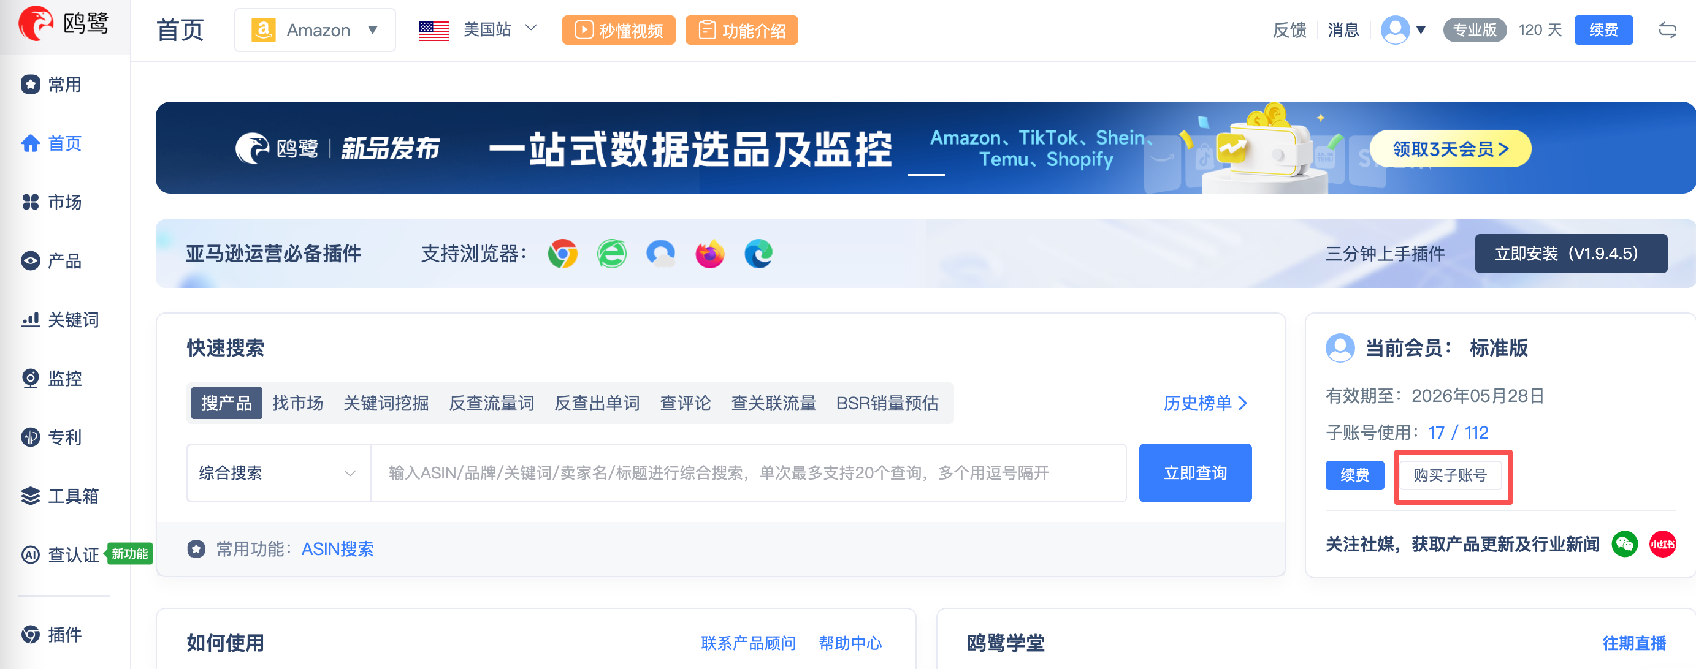Click the Edge browser icon
Viewport: 1696px width, 669px height.
[758, 254]
